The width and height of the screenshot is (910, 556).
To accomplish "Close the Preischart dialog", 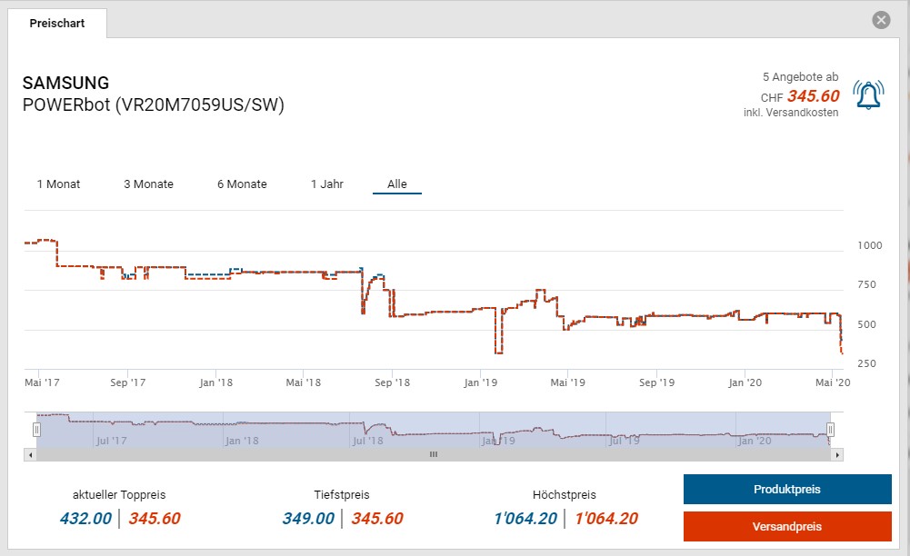I will [x=880, y=20].
